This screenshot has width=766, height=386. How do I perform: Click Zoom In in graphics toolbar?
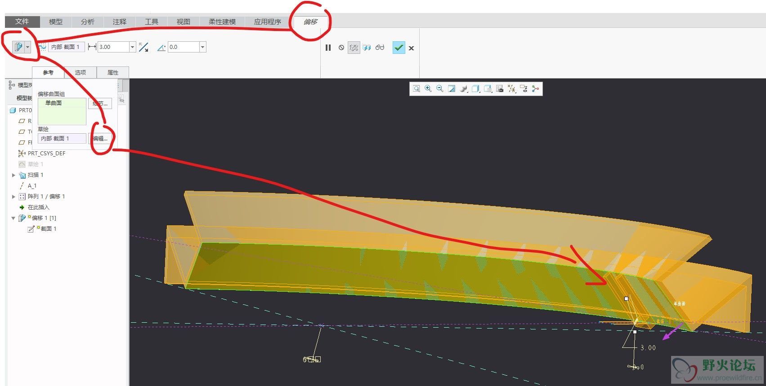(x=428, y=89)
